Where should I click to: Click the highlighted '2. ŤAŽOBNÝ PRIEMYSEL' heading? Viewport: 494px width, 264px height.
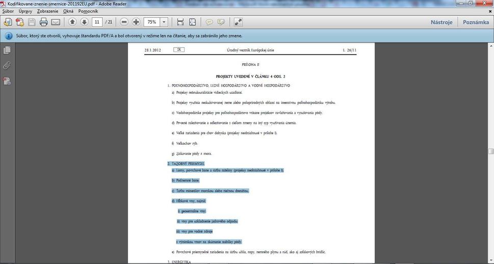[x=186, y=164]
